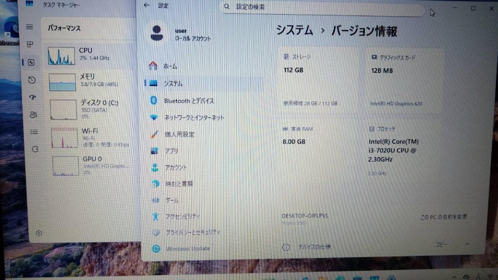Select ディスク 0 (C:) performance entry
Image resolution: width=498 pixels, height=280 pixels.
tap(92, 110)
